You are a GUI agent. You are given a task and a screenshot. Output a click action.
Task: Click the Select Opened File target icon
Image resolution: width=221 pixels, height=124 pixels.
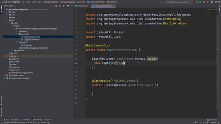point(56,6)
